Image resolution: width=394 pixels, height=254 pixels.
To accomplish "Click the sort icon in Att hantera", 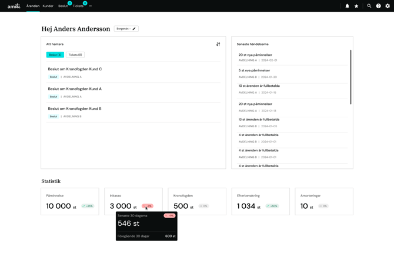I will (x=218, y=44).
